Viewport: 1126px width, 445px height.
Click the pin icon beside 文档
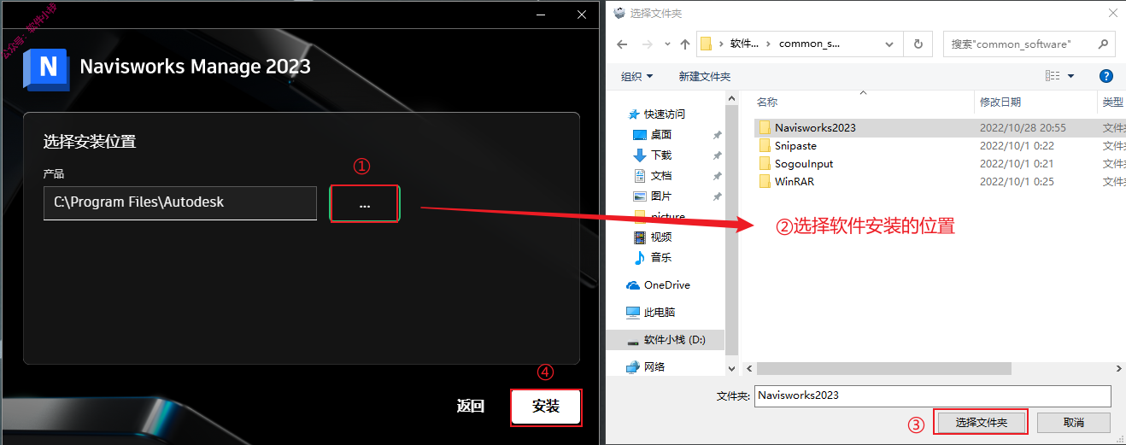[718, 175]
